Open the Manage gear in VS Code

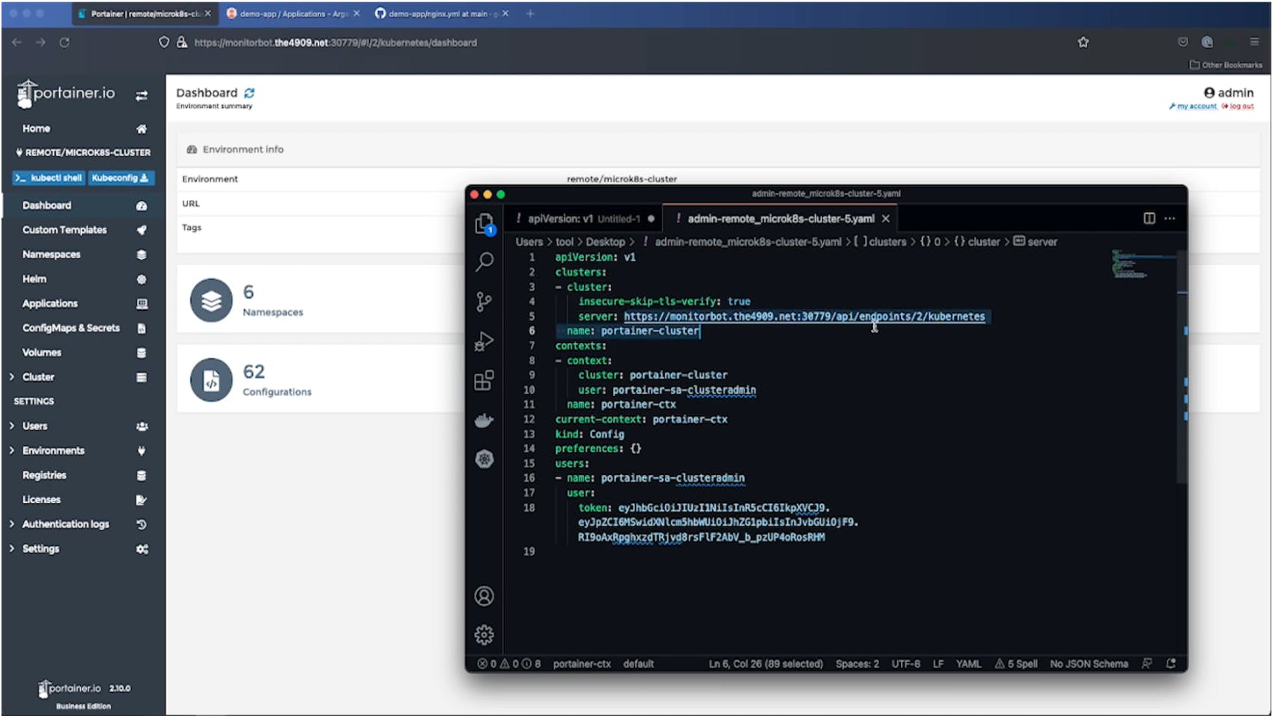[484, 635]
